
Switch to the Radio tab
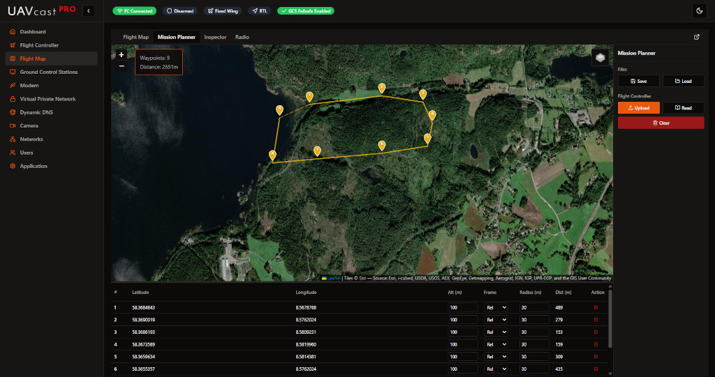[242, 37]
